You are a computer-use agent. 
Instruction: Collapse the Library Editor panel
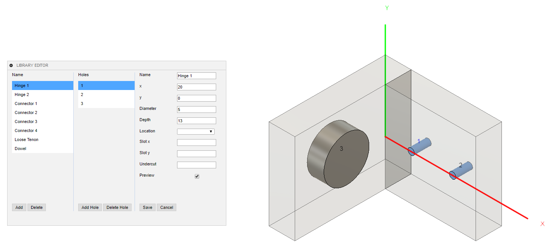coord(11,66)
